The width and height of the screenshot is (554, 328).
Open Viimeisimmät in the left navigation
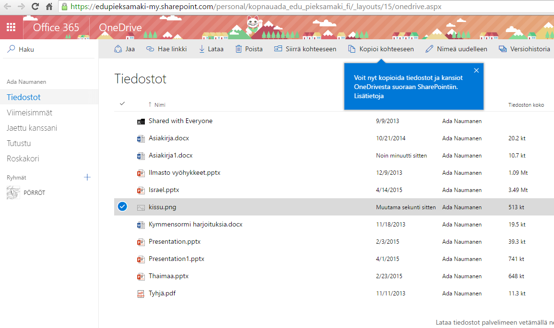[29, 113]
